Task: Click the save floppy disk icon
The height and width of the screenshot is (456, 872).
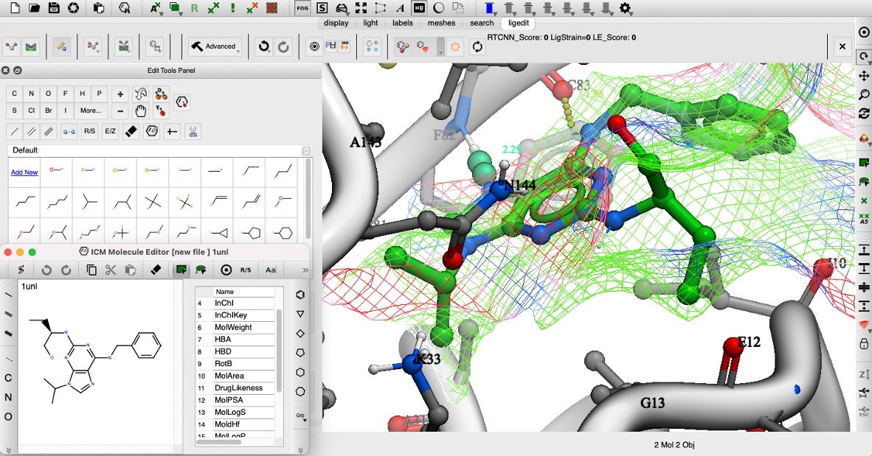Action: [53, 8]
